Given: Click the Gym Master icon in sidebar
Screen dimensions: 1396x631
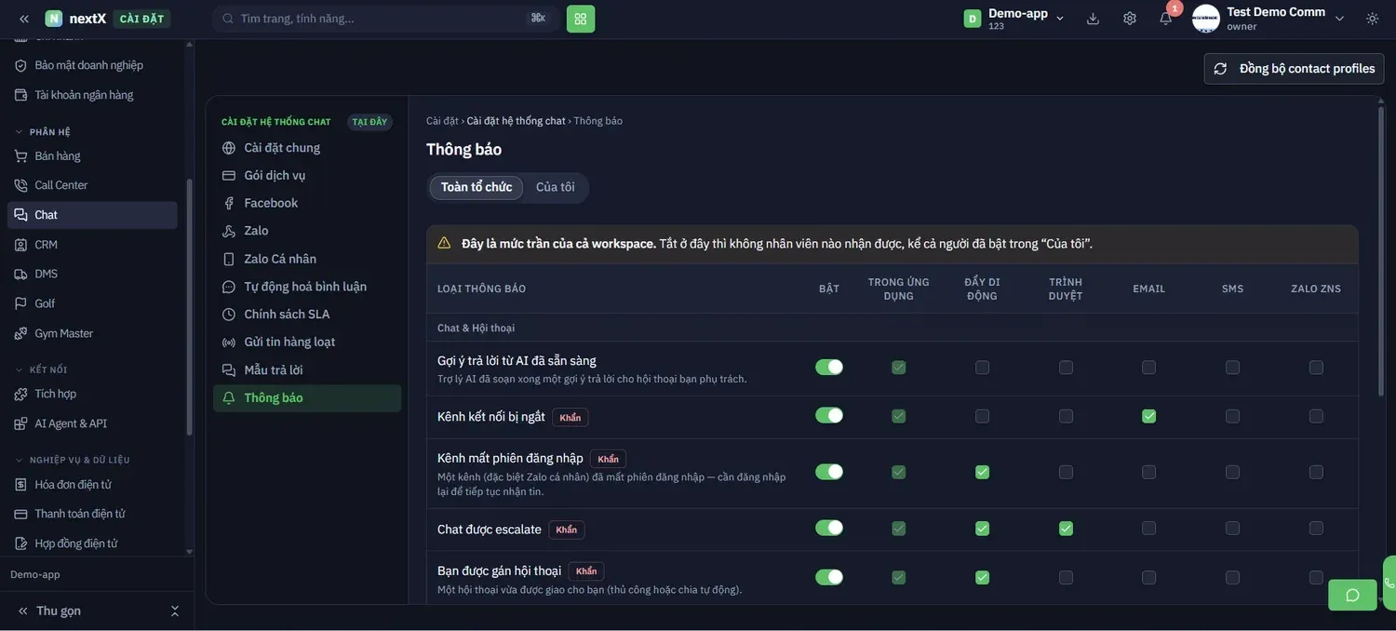Looking at the screenshot, I should [x=20, y=333].
